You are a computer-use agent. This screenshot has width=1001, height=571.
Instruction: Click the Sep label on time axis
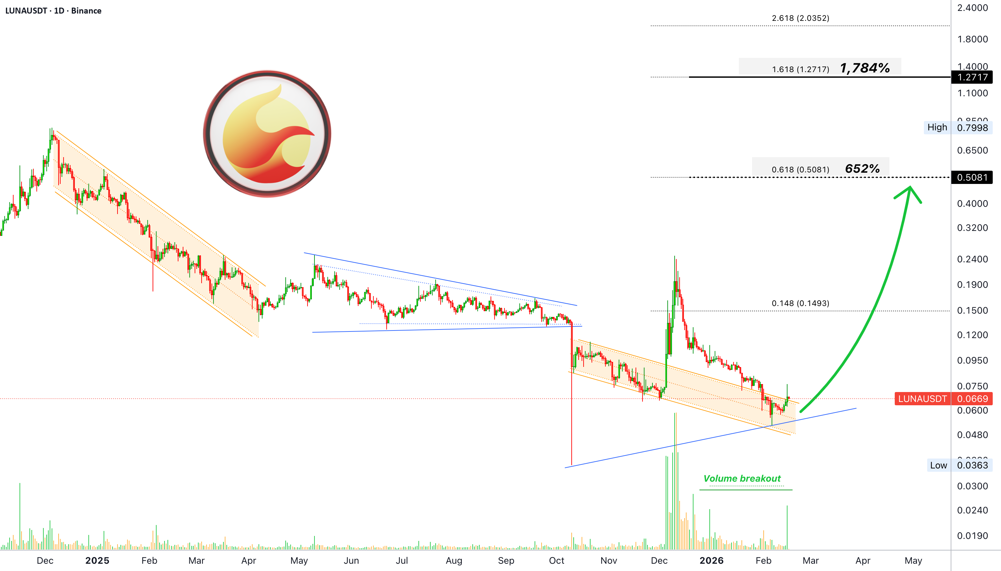click(506, 560)
